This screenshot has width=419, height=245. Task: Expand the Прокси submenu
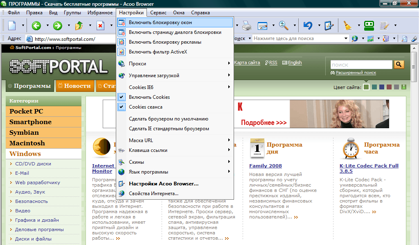[x=175, y=64]
